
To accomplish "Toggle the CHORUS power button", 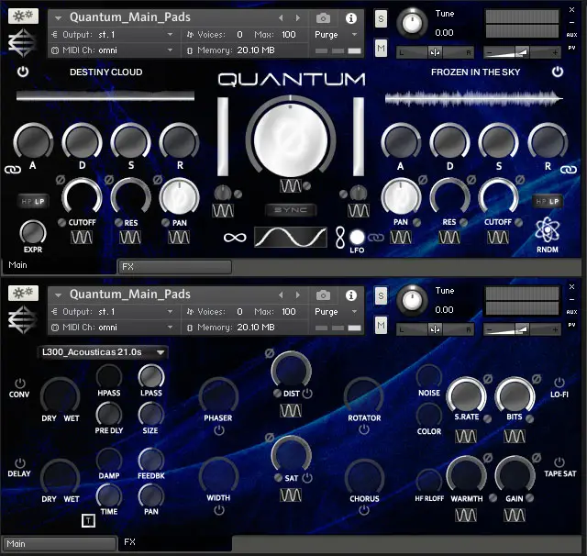I will [x=364, y=510].
